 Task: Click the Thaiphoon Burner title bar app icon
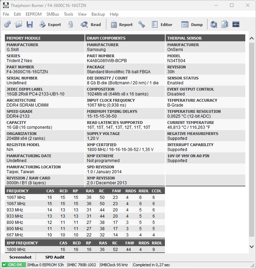[6, 5]
